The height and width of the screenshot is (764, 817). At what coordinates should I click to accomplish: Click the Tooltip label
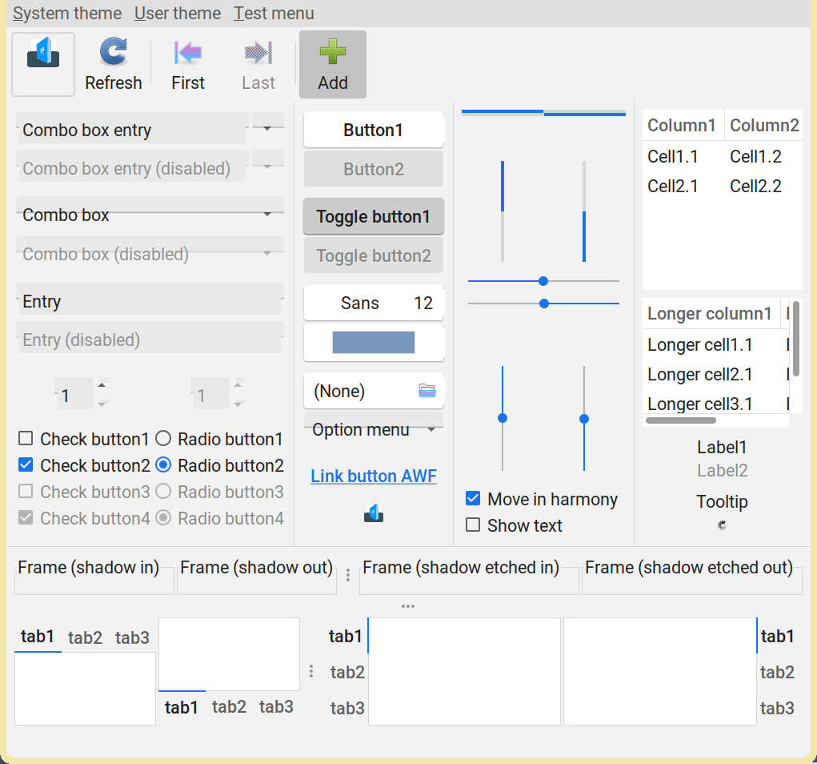722,501
